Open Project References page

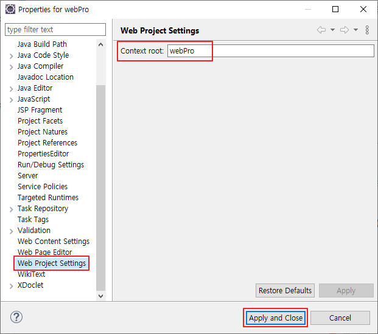tap(47, 143)
